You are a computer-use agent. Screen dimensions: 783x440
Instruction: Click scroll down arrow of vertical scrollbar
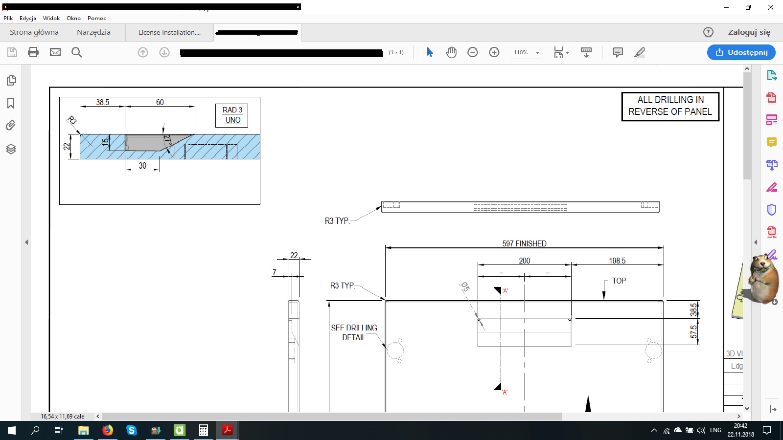(747, 409)
